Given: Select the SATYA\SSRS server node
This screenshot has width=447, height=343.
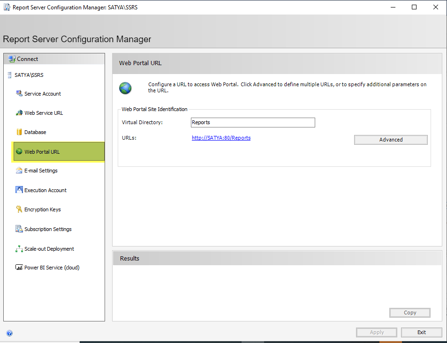Looking at the screenshot, I should point(29,75).
